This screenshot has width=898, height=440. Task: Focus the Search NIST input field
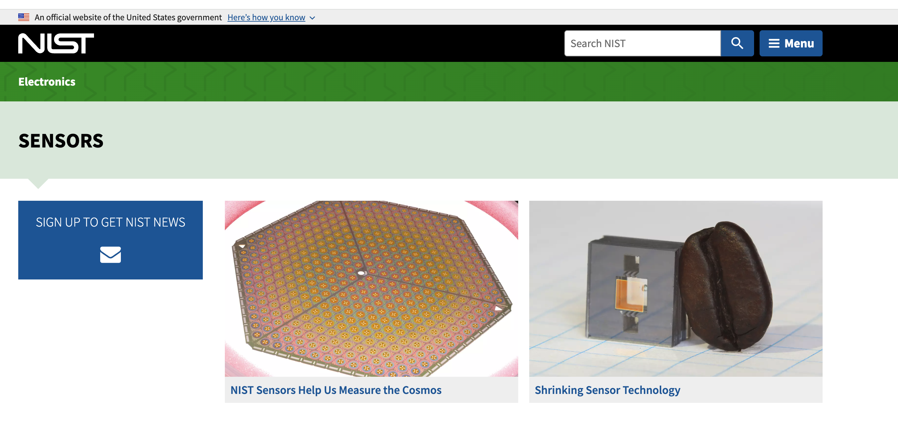click(x=643, y=43)
